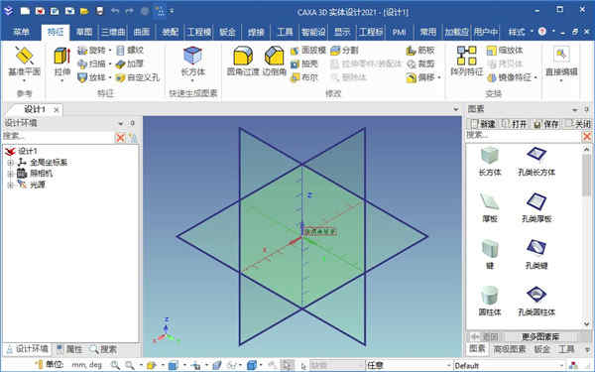Click 打开 in the 图素 panel

pyautogui.click(x=515, y=124)
